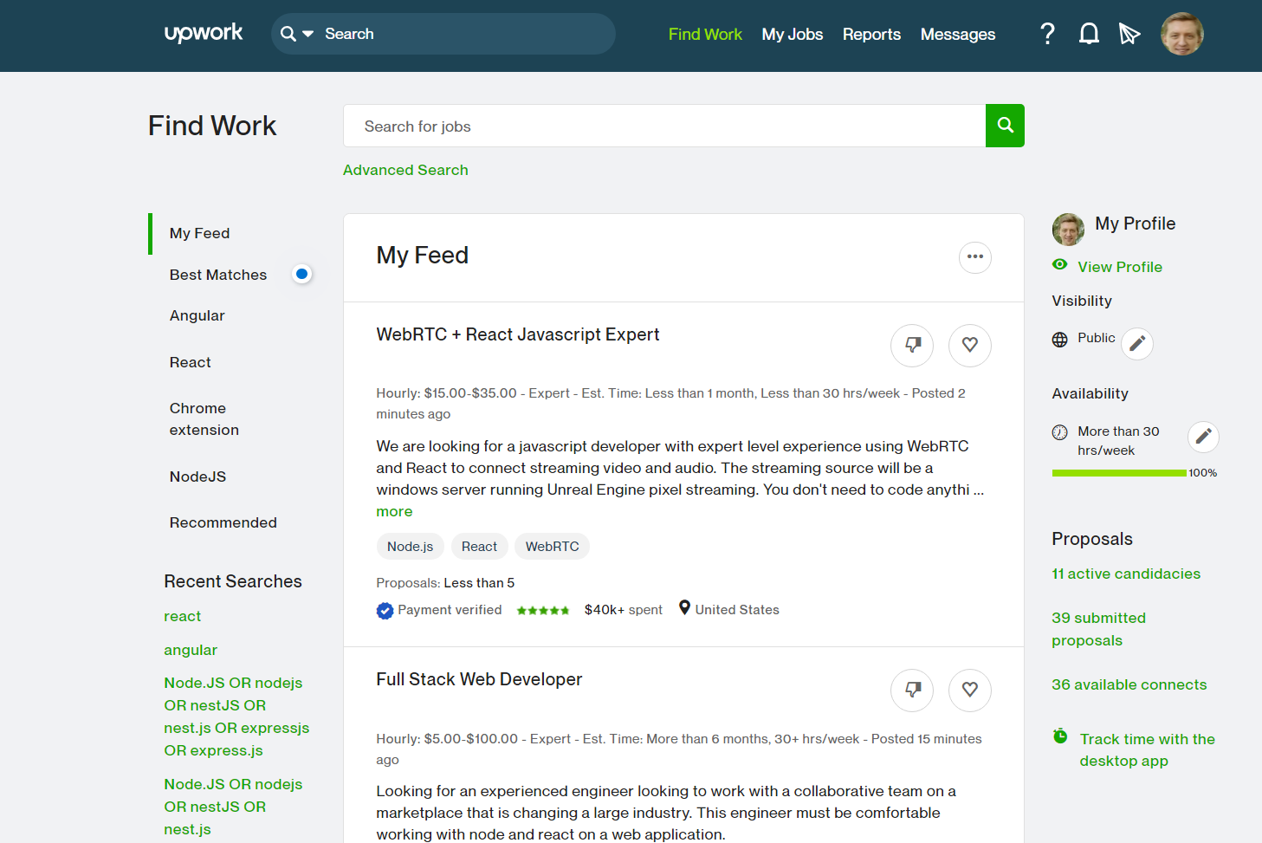
Task: Open the My Feed three-dots options menu
Action: [975, 257]
